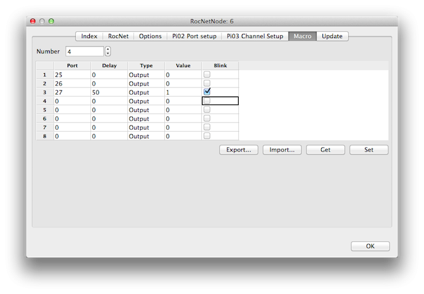
Task: Open Pi02 Port setup tab
Action: click(x=194, y=36)
